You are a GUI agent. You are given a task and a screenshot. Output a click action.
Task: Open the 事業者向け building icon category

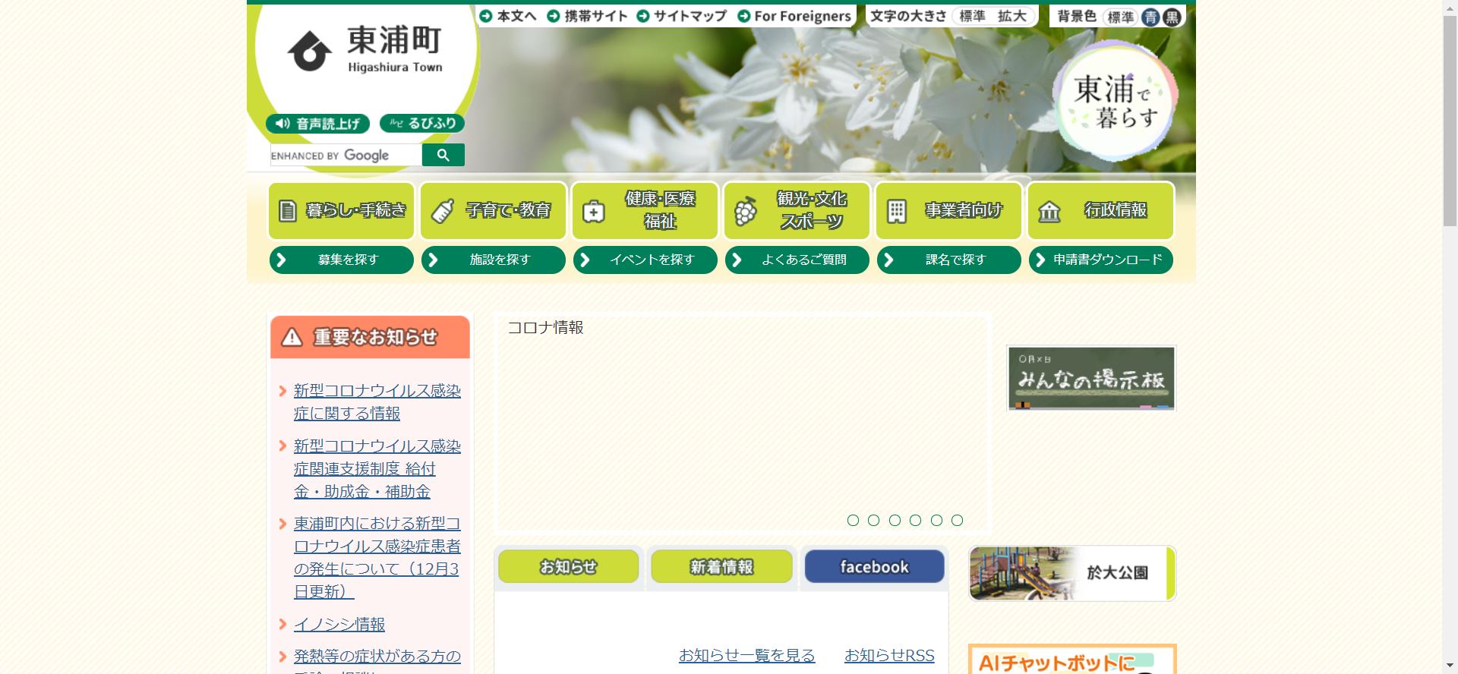pos(949,210)
